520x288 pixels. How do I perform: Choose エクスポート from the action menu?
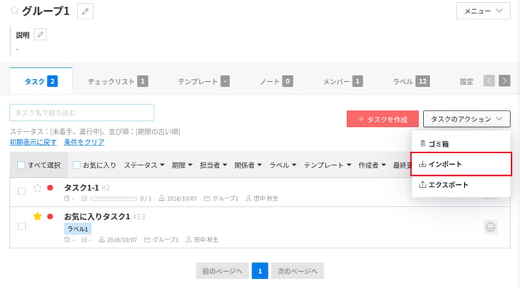point(461,185)
